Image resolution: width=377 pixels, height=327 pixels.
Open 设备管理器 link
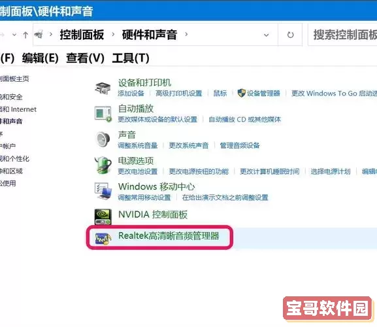tap(263, 94)
